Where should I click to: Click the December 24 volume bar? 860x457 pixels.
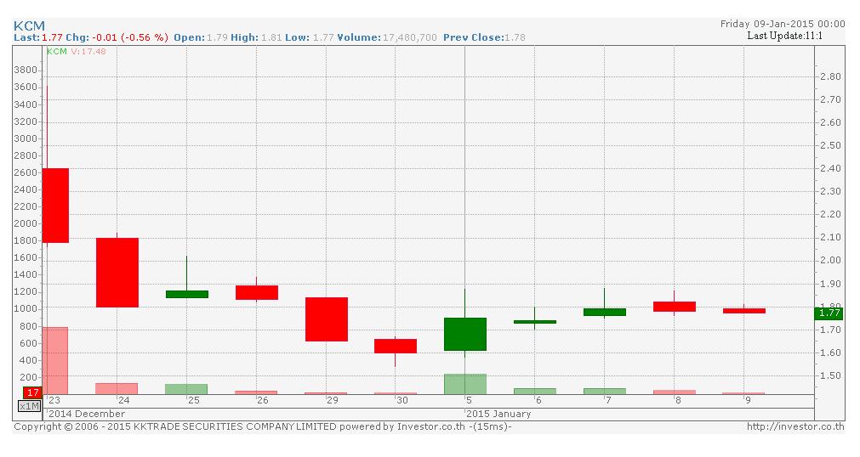pyautogui.click(x=117, y=388)
